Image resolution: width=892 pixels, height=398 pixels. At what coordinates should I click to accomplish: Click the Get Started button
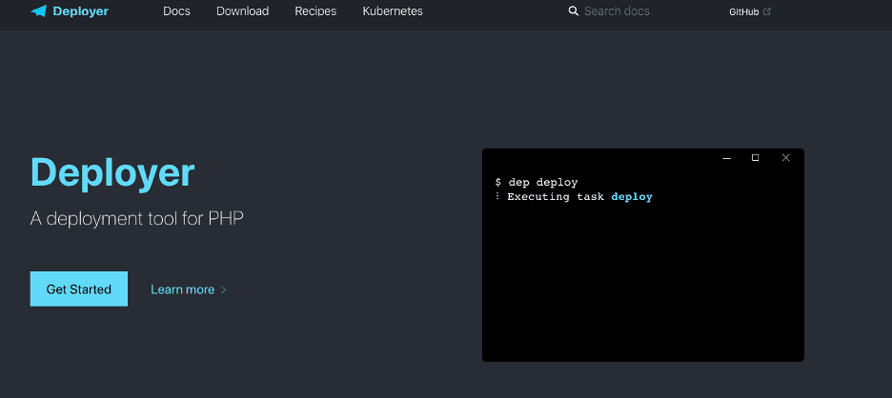pyautogui.click(x=79, y=289)
